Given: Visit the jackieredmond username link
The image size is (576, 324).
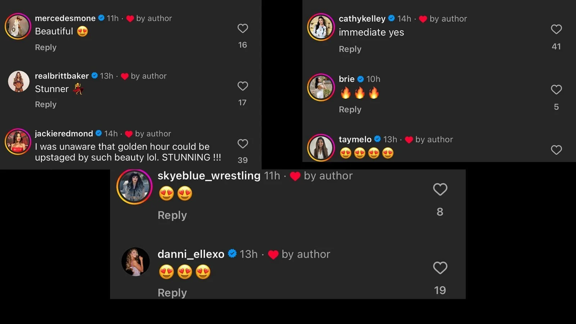Looking at the screenshot, I should tap(64, 134).
